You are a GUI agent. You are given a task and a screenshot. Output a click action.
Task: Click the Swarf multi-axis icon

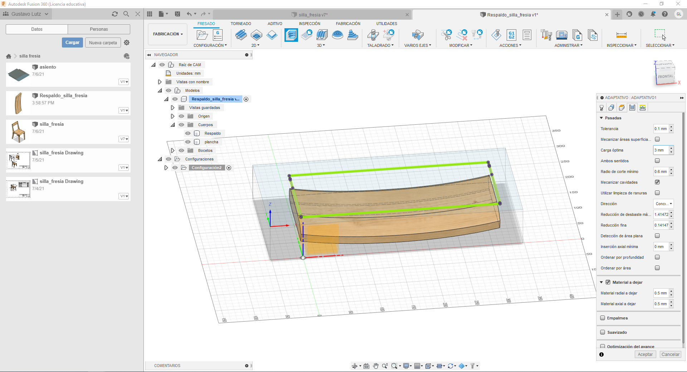click(418, 35)
